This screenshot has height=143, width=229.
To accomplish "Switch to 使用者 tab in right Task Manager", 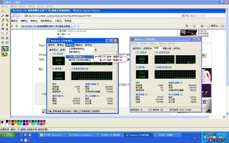I will click(176, 48).
